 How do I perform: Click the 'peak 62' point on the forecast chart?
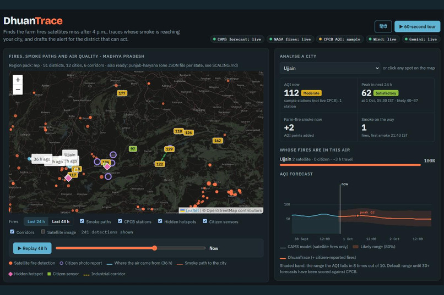358,216
